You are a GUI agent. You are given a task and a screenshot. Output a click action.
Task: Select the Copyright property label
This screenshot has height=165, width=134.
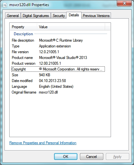[x=19, y=69]
